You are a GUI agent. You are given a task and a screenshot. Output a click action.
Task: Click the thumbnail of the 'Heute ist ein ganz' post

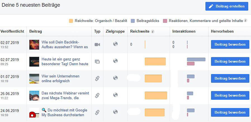pyautogui.click(x=34, y=62)
